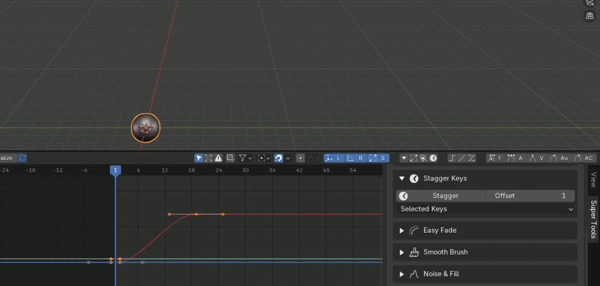
Task: Click the Offset value field
Action: coord(530,196)
